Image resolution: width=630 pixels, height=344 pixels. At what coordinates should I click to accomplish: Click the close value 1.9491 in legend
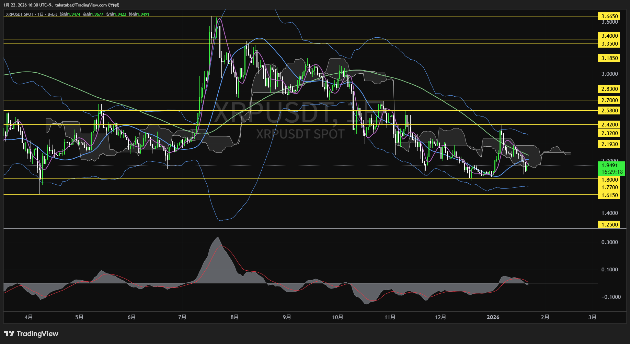pyautogui.click(x=143, y=14)
